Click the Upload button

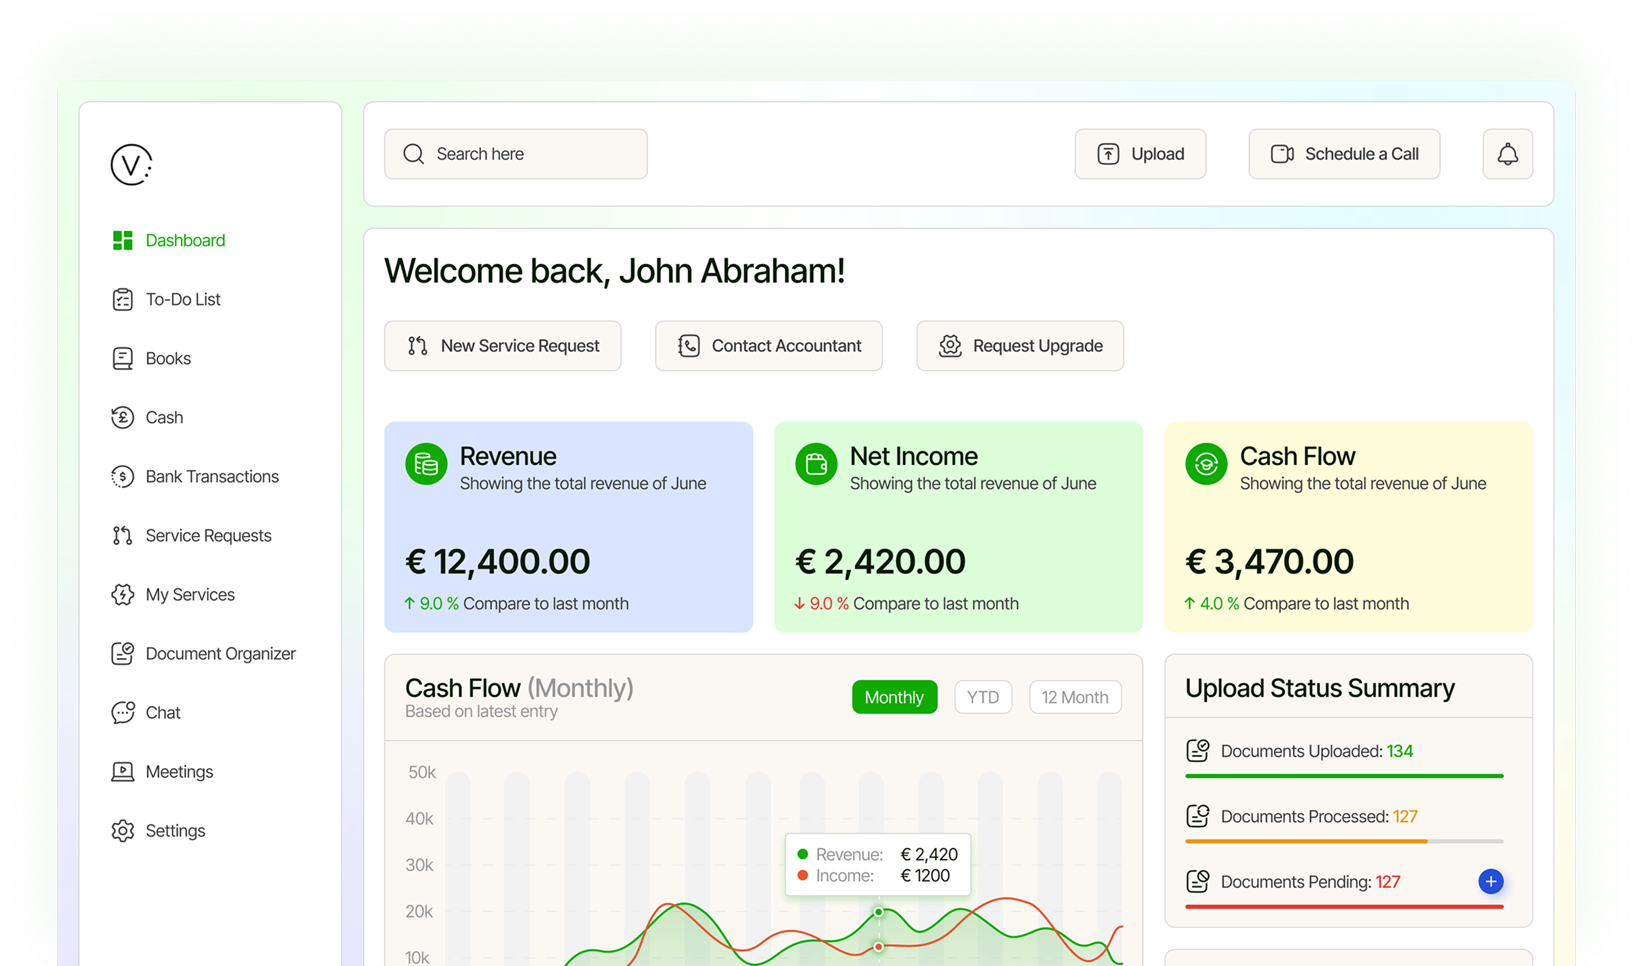1139,154
